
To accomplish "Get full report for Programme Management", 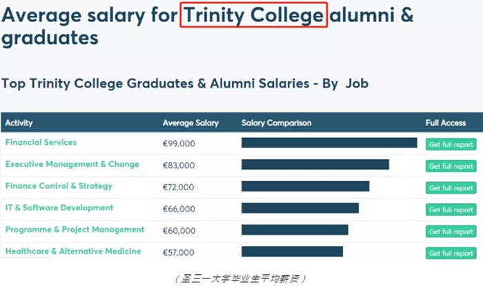I will [451, 232].
